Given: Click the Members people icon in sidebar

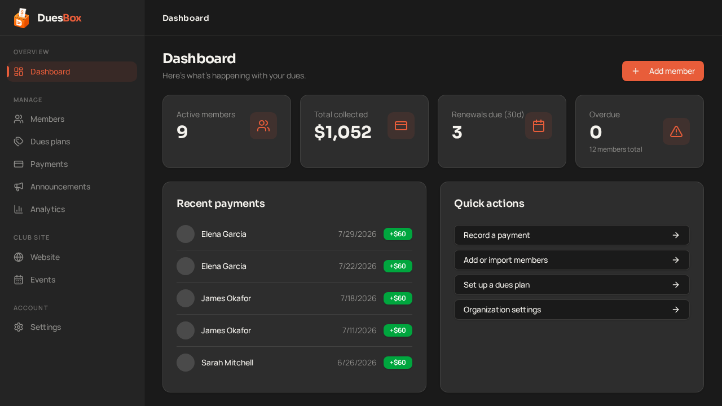Looking at the screenshot, I should pos(19,119).
